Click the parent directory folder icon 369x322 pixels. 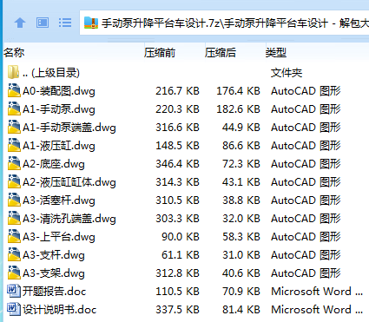13,72
